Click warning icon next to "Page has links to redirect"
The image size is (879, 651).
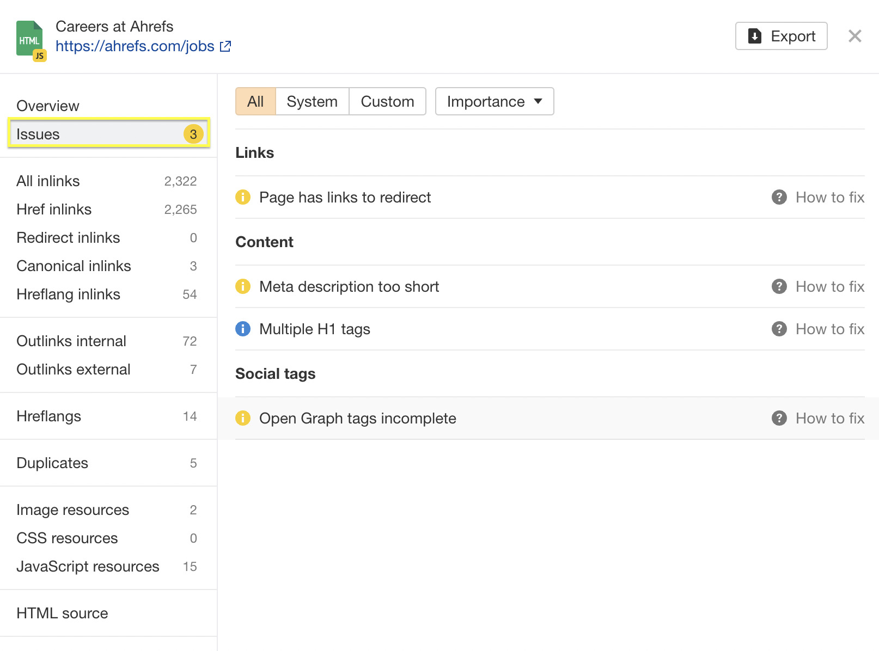243,197
